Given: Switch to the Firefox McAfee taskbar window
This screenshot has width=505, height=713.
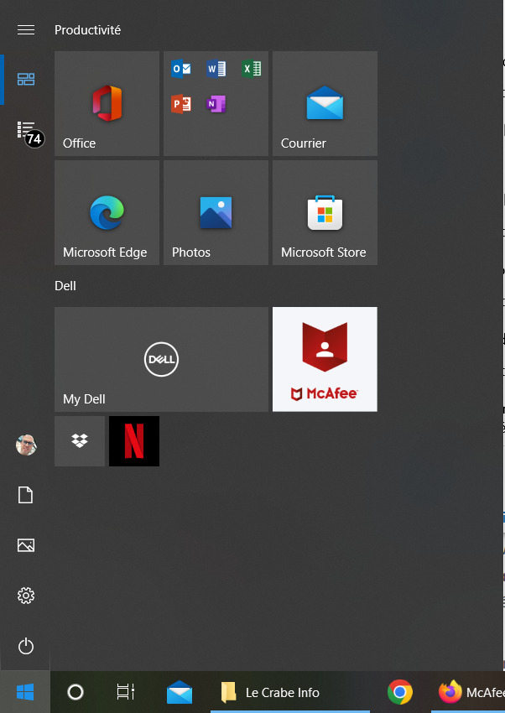Looking at the screenshot, I should (x=468, y=692).
